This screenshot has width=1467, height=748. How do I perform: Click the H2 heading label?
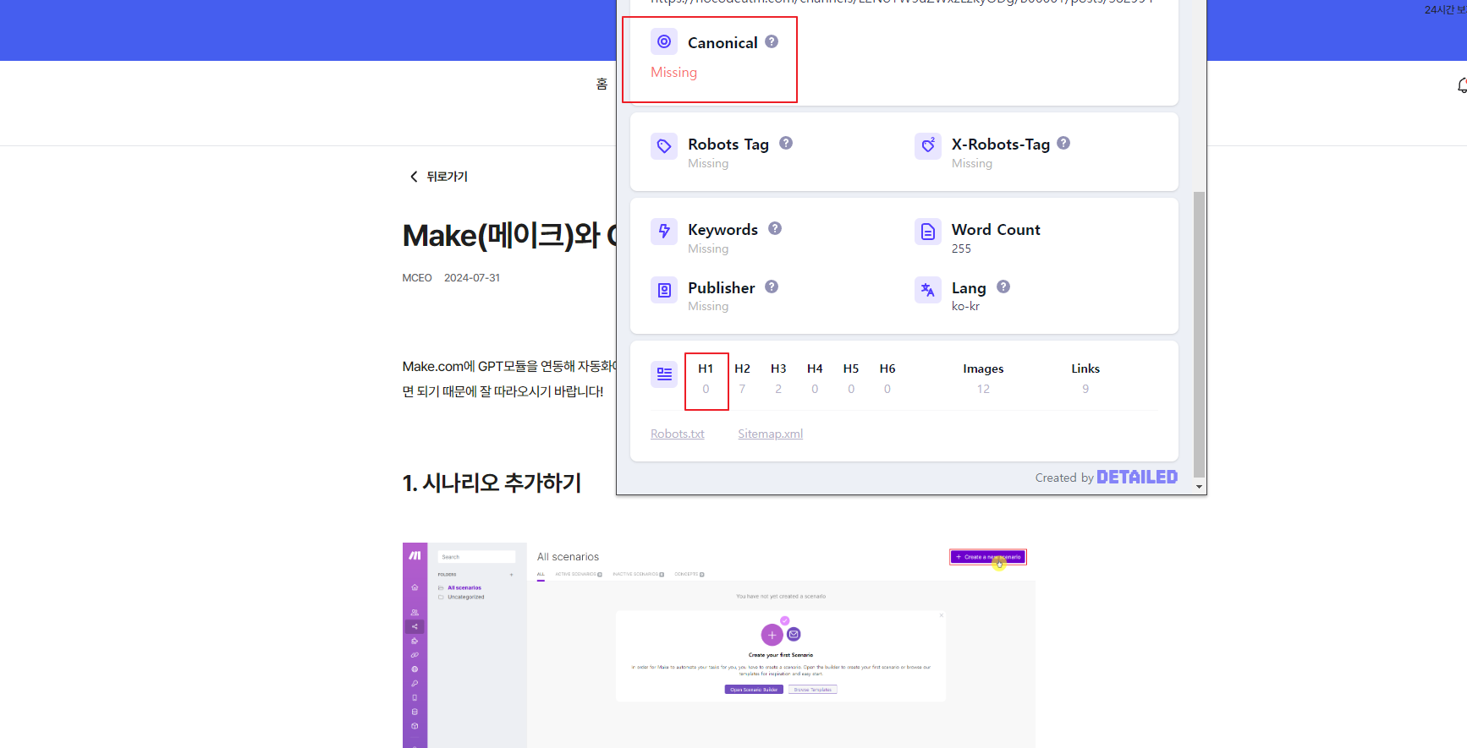742,369
